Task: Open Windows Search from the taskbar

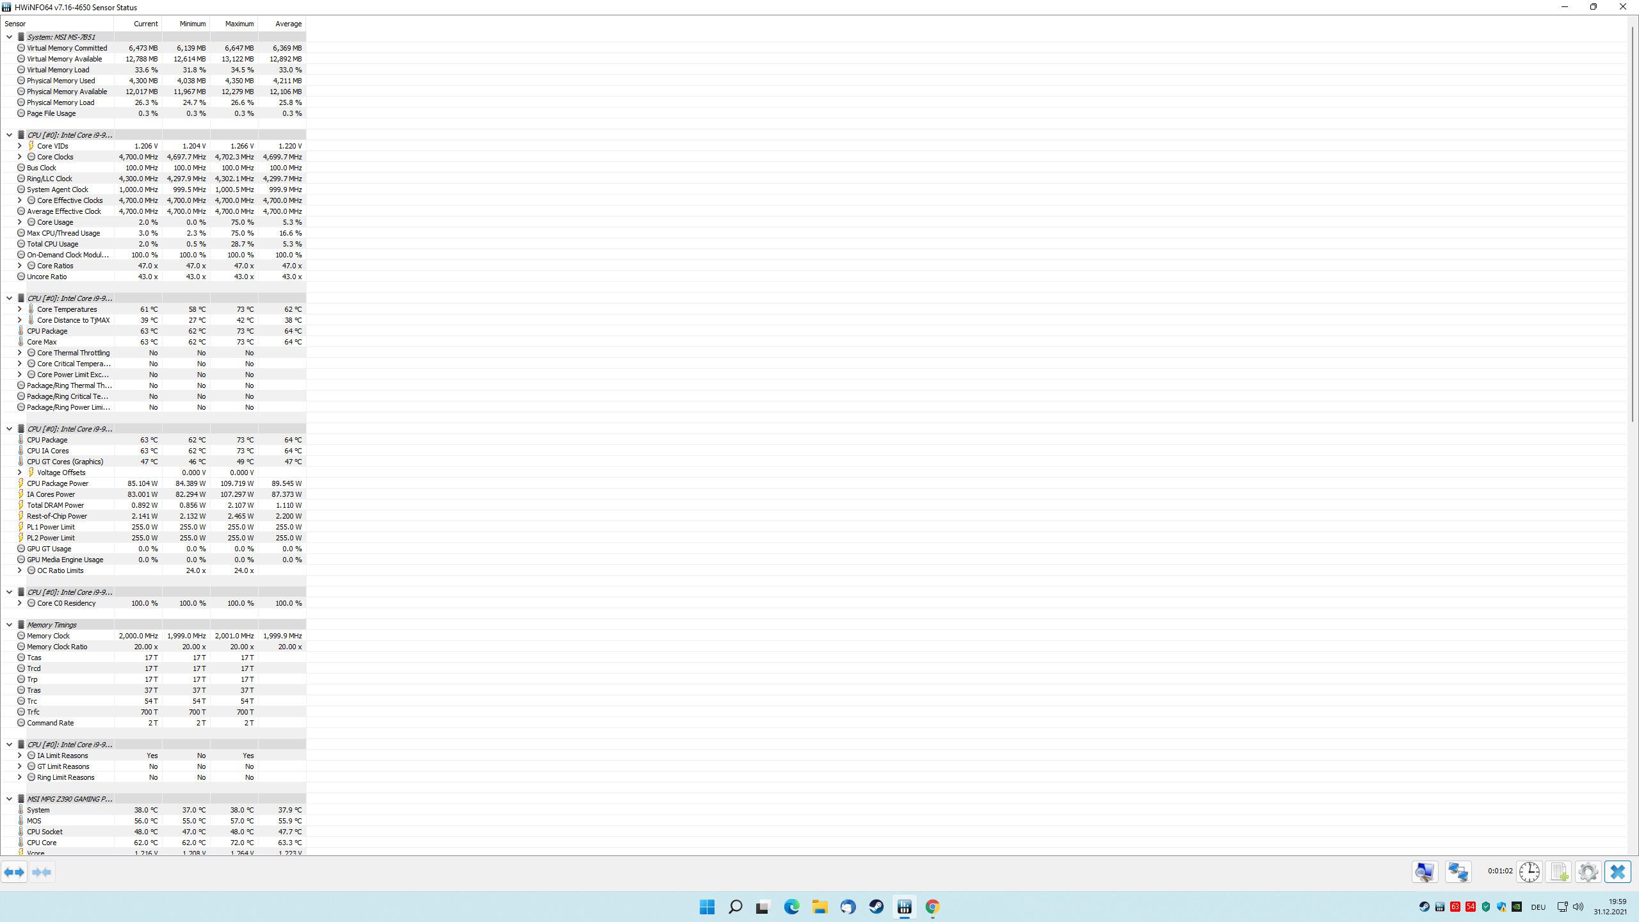Action: coord(735,907)
